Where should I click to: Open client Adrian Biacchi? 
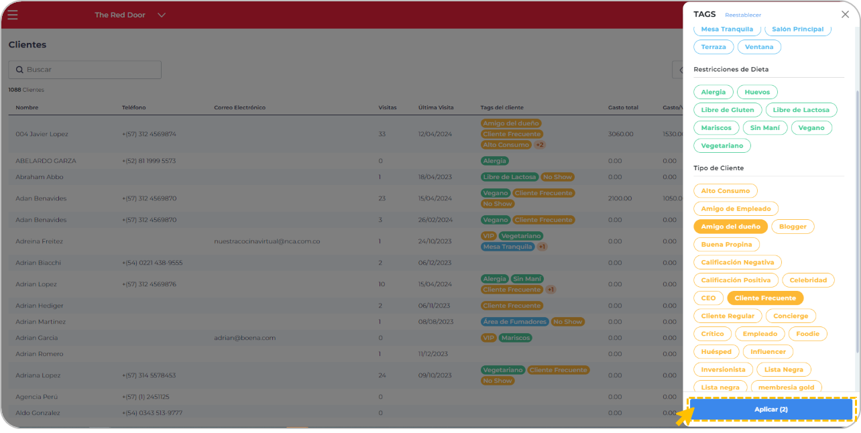tap(39, 263)
